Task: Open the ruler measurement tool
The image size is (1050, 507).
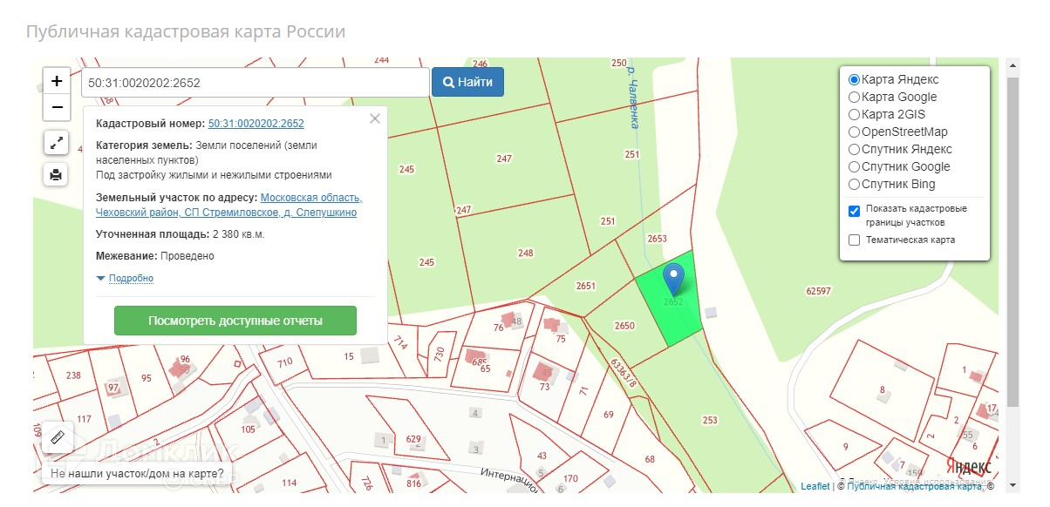Action: click(x=58, y=436)
